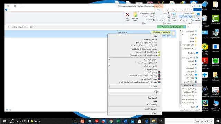Click Windows Start button
The height and width of the screenshot is (124, 221).
click(218, 121)
